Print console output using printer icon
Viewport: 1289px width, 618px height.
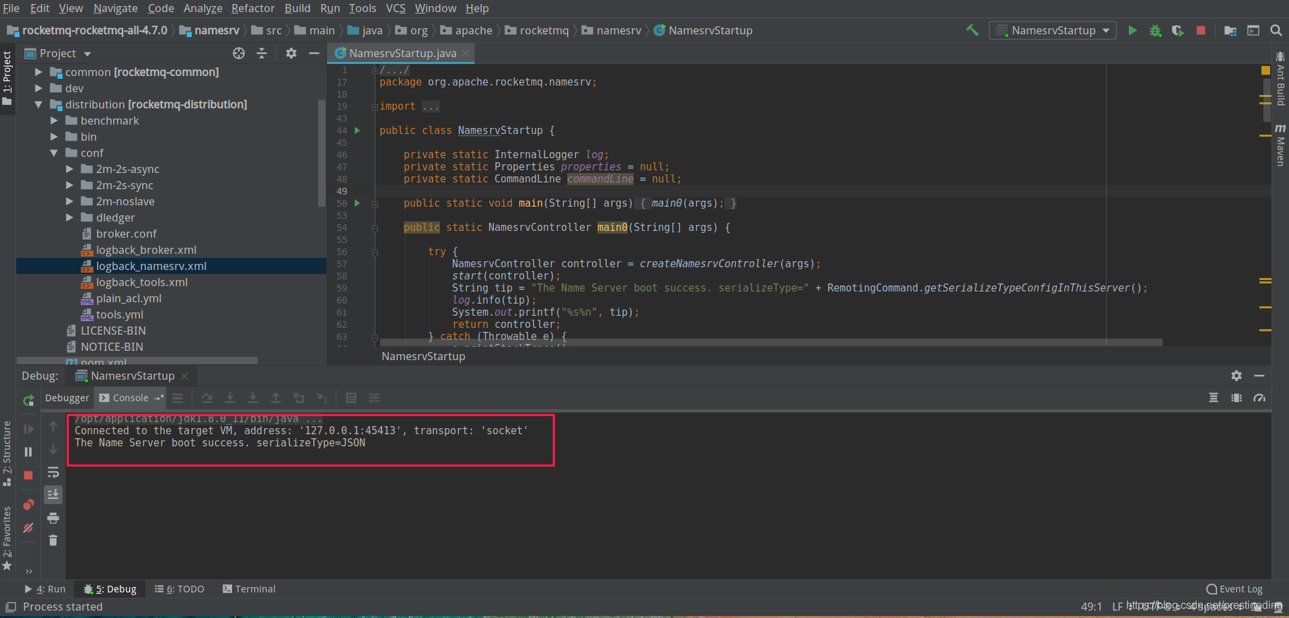pyautogui.click(x=53, y=518)
